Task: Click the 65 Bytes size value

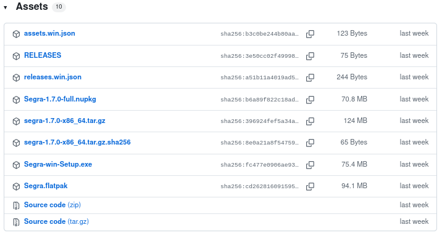Action: coord(354,142)
